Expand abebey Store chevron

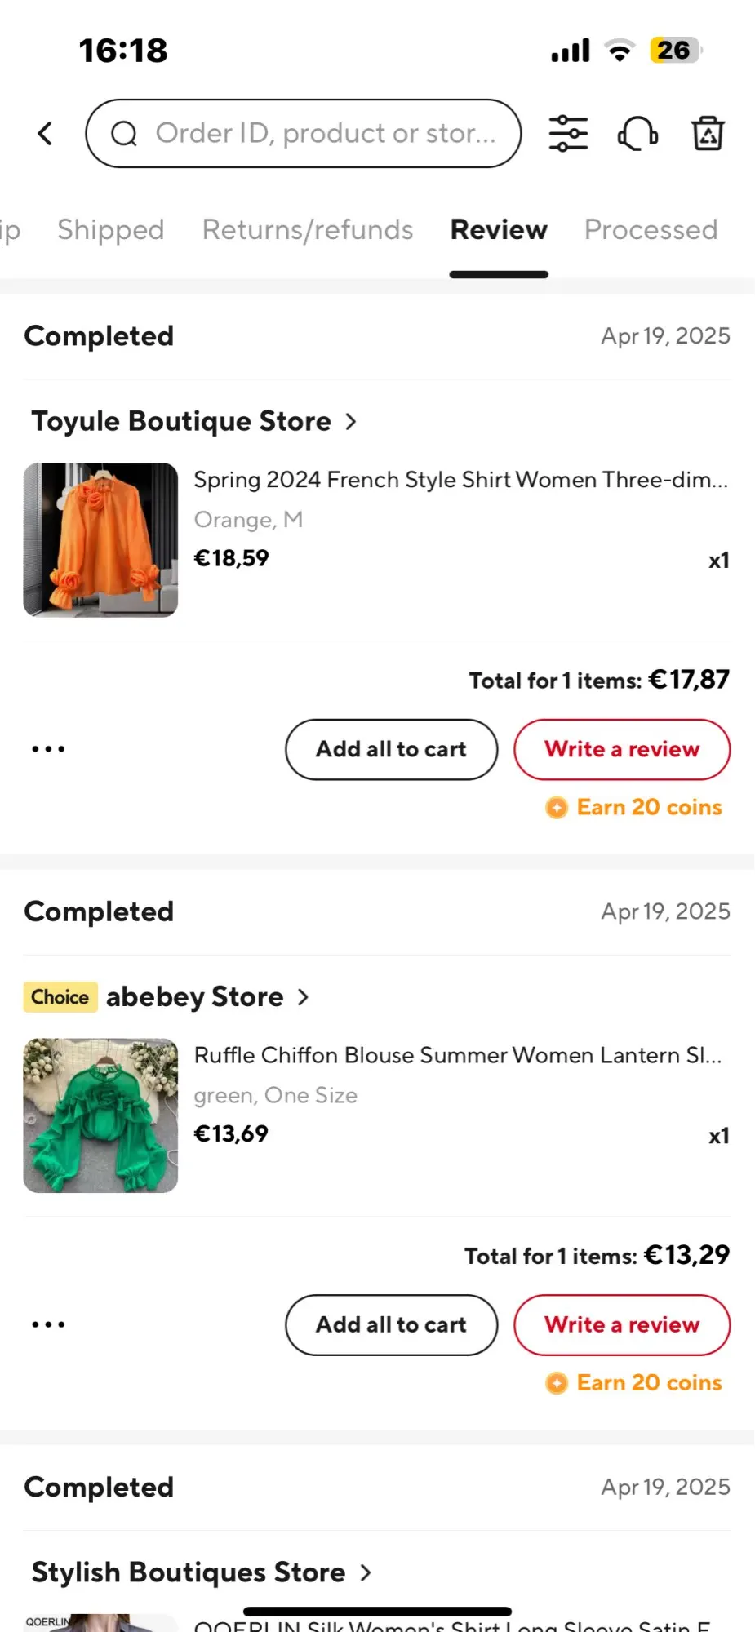[x=304, y=997]
